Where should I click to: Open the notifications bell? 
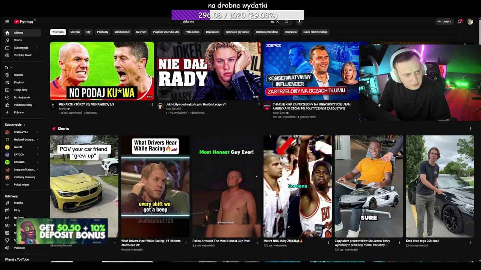click(459, 22)
